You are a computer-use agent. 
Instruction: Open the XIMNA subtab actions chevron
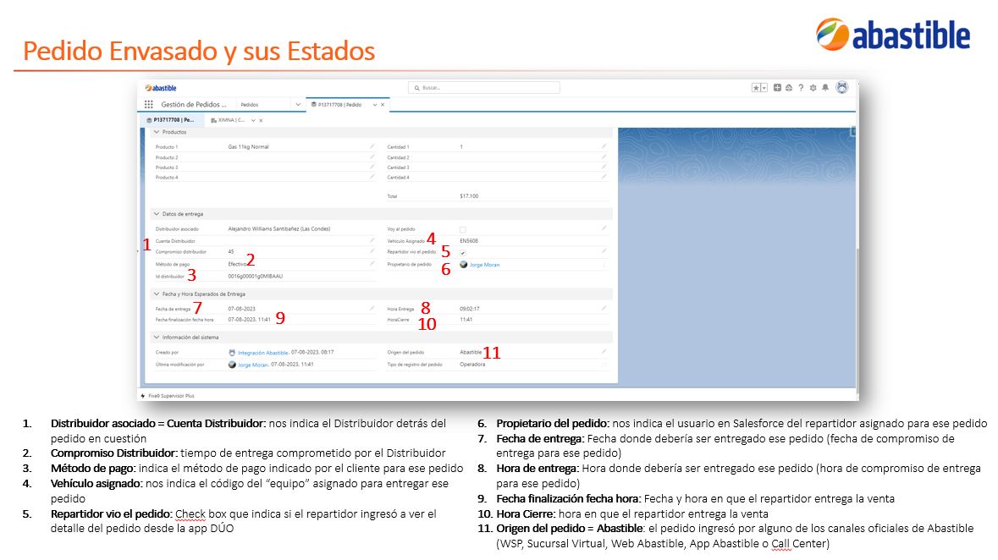[253, 120]
